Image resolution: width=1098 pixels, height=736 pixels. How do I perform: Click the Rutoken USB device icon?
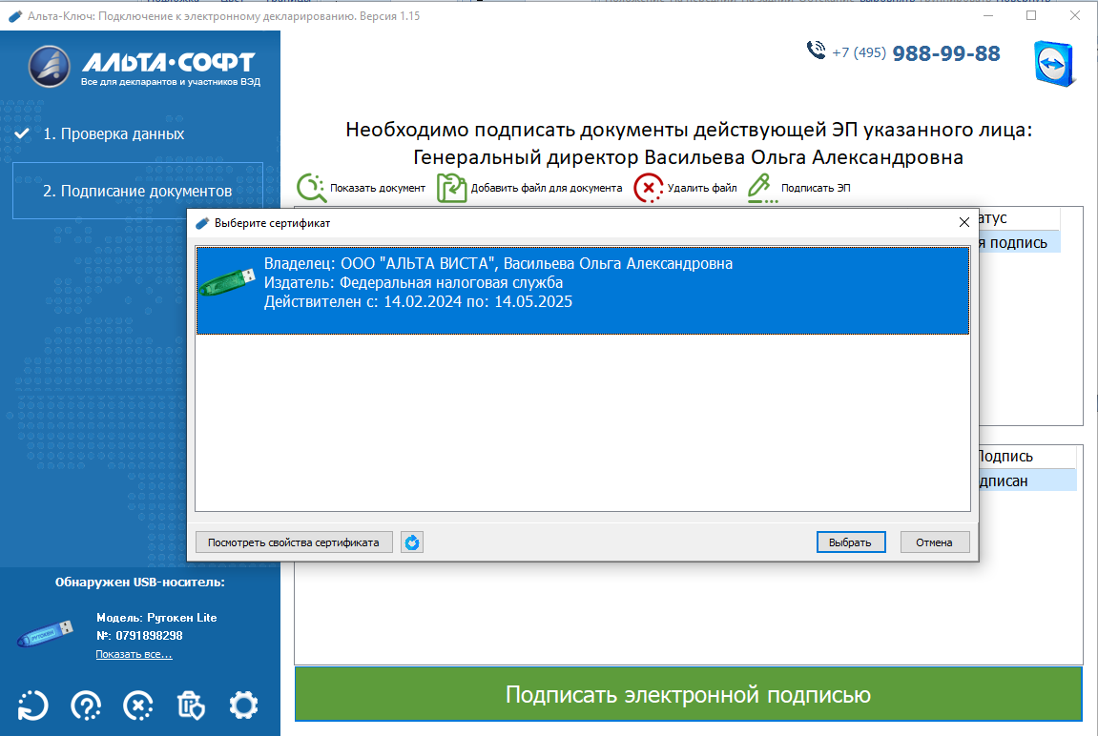coord(45,632)
